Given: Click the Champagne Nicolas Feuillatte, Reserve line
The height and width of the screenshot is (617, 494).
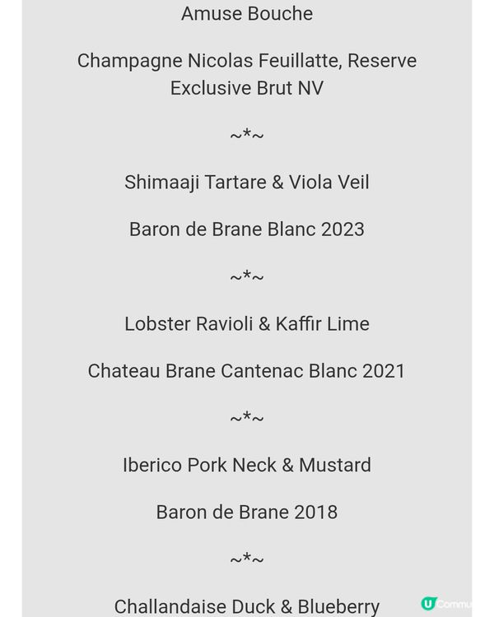Looking at the screenshot, I should 247,61.
